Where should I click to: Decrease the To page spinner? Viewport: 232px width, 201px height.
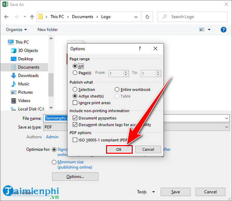pos(158,75)
